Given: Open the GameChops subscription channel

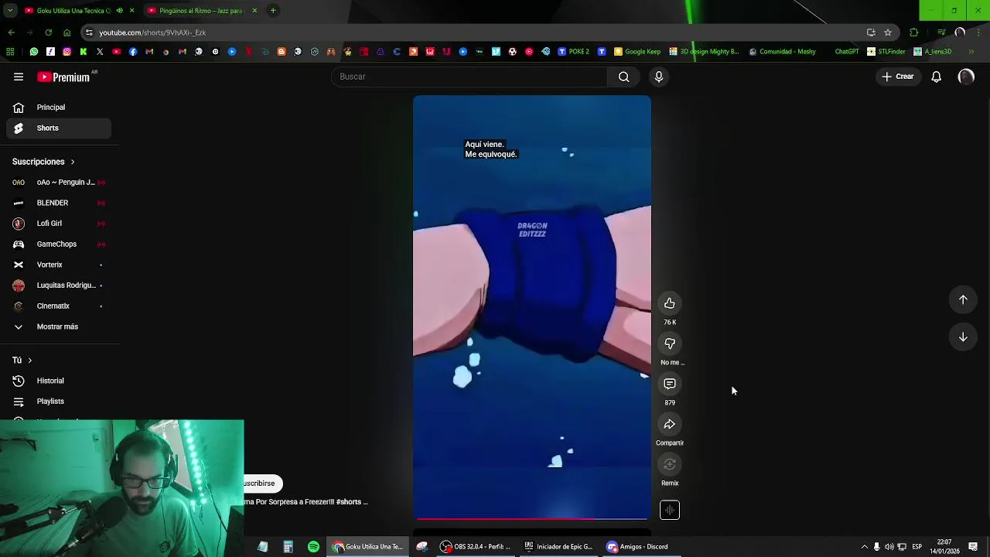Looking at the screenshot, I should coord(59,244).
